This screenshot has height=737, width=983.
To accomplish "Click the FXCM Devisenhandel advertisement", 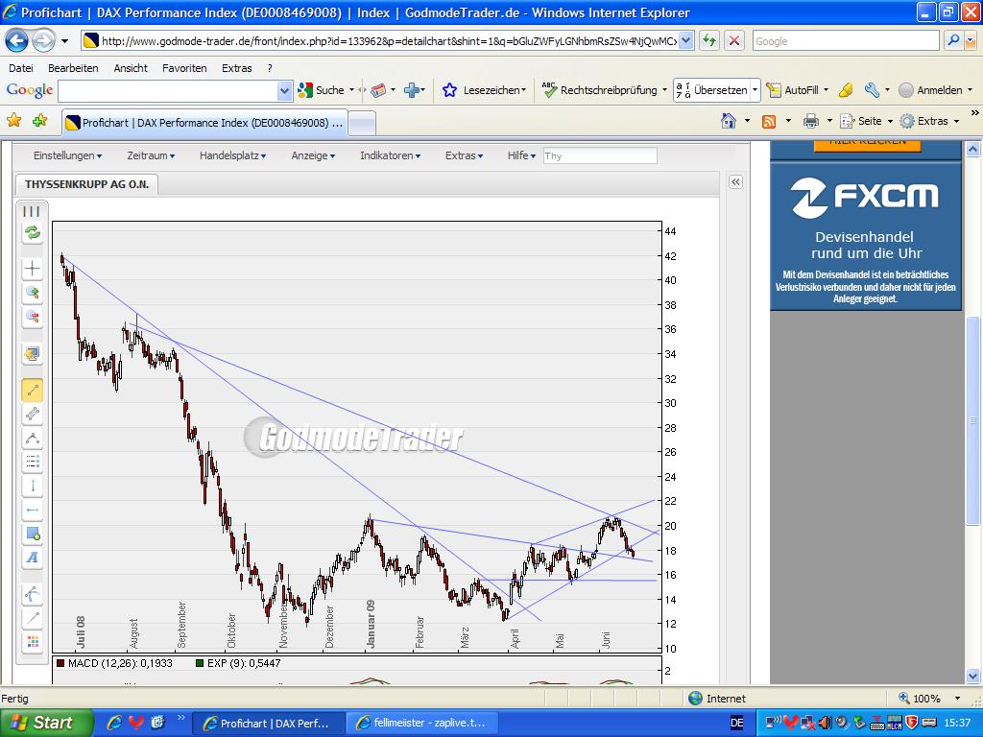I will 865,237.
